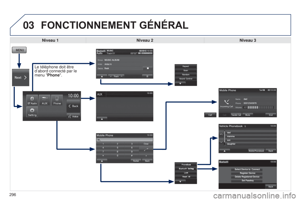The image size is (301, 201).
Task: Open the Setting gear icon
Action: 32,112
